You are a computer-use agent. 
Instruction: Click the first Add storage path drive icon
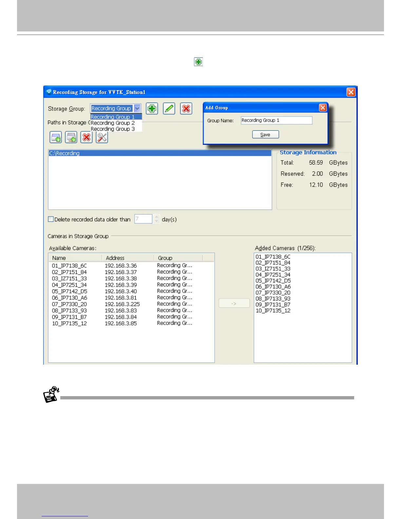tap(56, 137)
